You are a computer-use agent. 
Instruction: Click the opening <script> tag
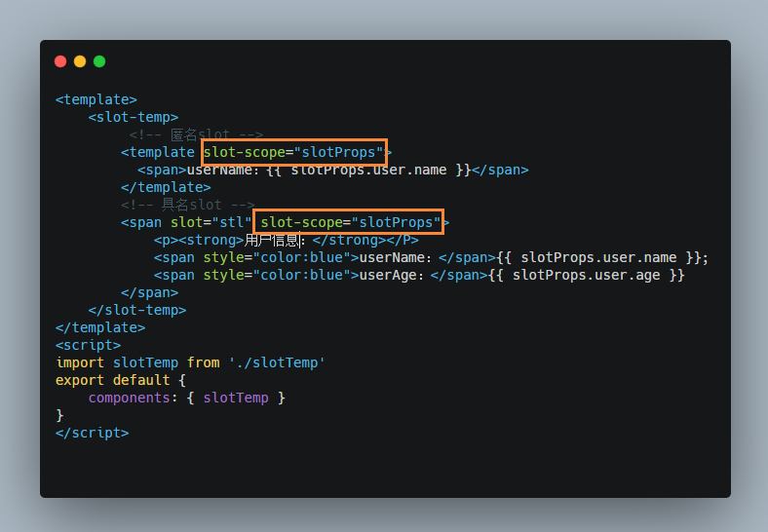[x=88, y=345]
